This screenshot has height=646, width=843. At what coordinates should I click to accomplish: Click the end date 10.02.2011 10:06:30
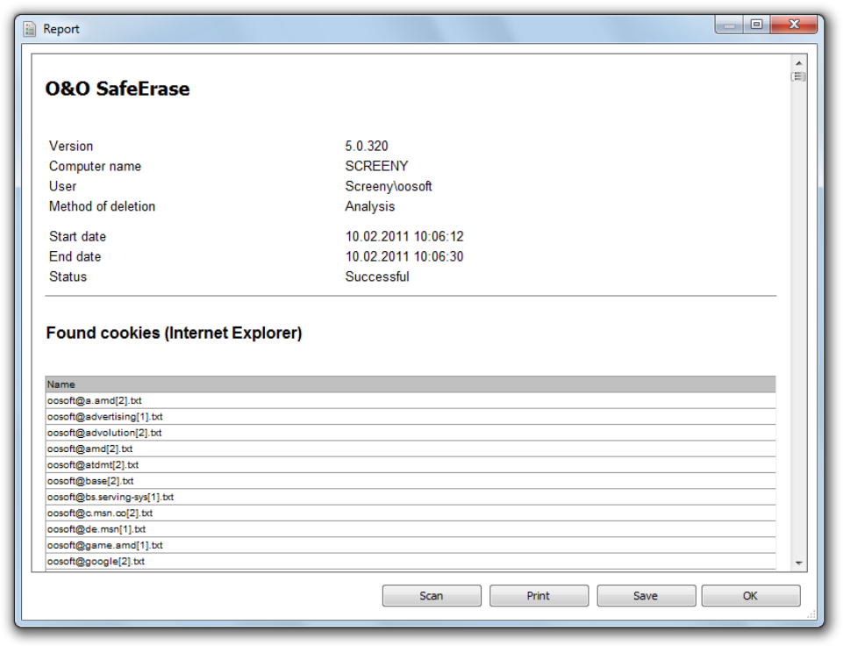point(404,256)
